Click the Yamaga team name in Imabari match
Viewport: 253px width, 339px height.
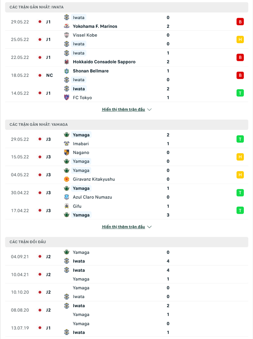[x=81, y=135]
